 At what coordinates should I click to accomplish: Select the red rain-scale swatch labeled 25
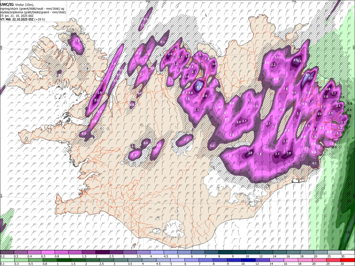pyautogui.click(x=333, y=260)
